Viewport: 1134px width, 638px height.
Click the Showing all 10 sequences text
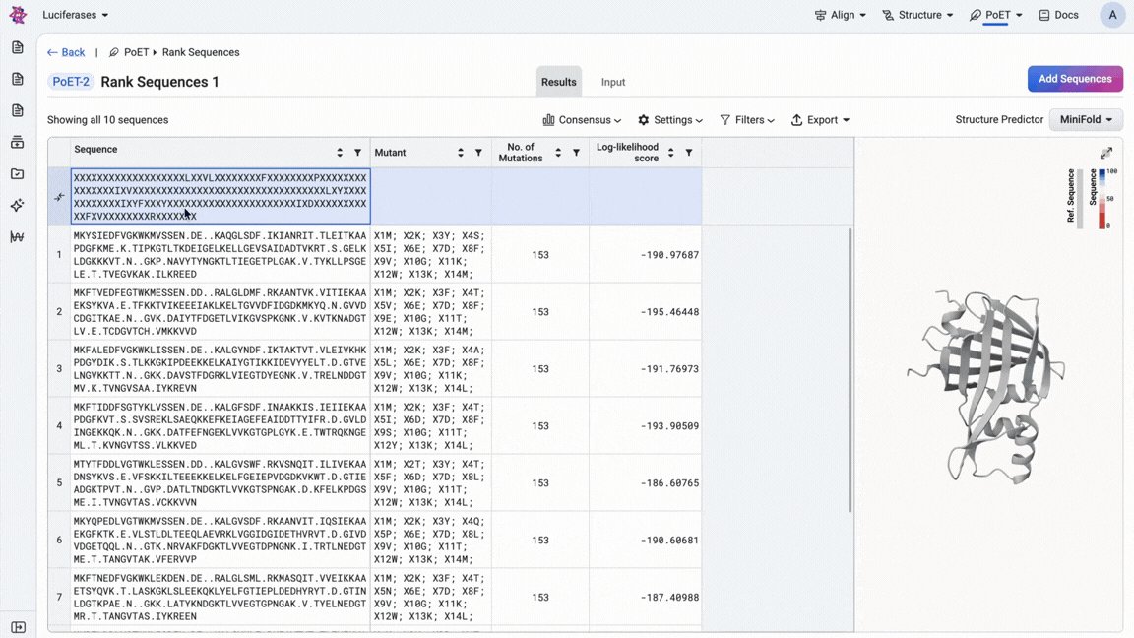[107, 120]
